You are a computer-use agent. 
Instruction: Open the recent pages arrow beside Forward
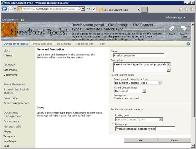point(15,9)
